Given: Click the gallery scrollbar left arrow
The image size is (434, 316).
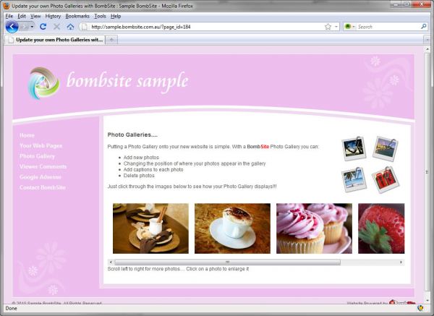Looking at the screenshot, I should tap(111, 262).
